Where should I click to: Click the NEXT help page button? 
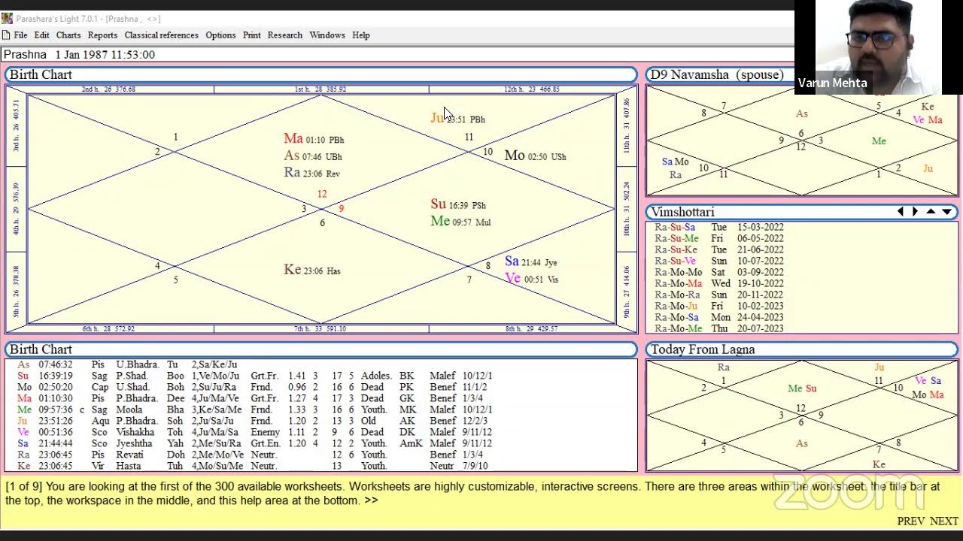pyautogui.click(x=943, y=521)
